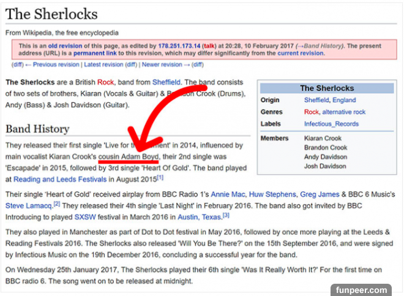Open 'alternative rock' genre in infobox
This screenshot has height=296, width=404.
pyautogui.click(x=344, y=112)
